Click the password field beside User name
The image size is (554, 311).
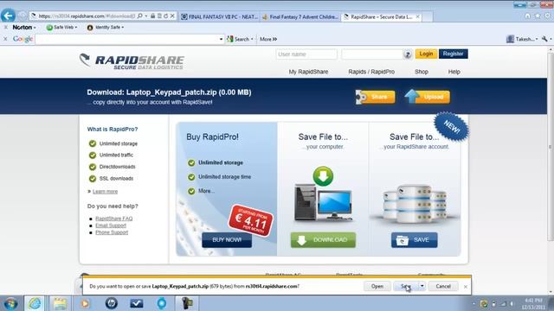click(372, 54)
